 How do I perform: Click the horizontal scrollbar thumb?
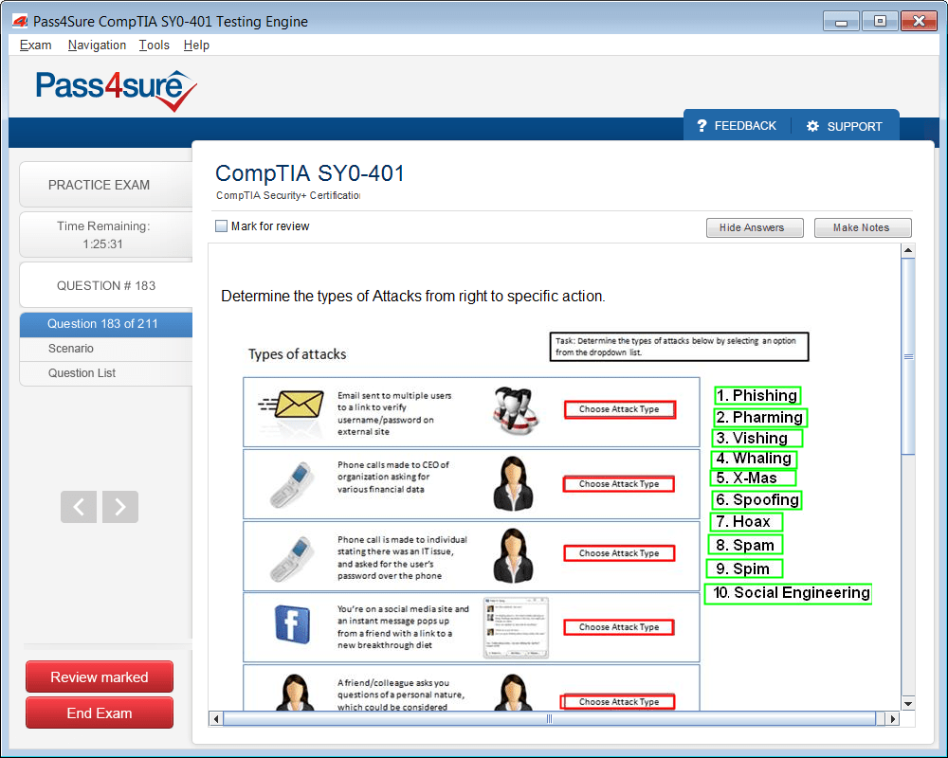(x=550, y=719)
